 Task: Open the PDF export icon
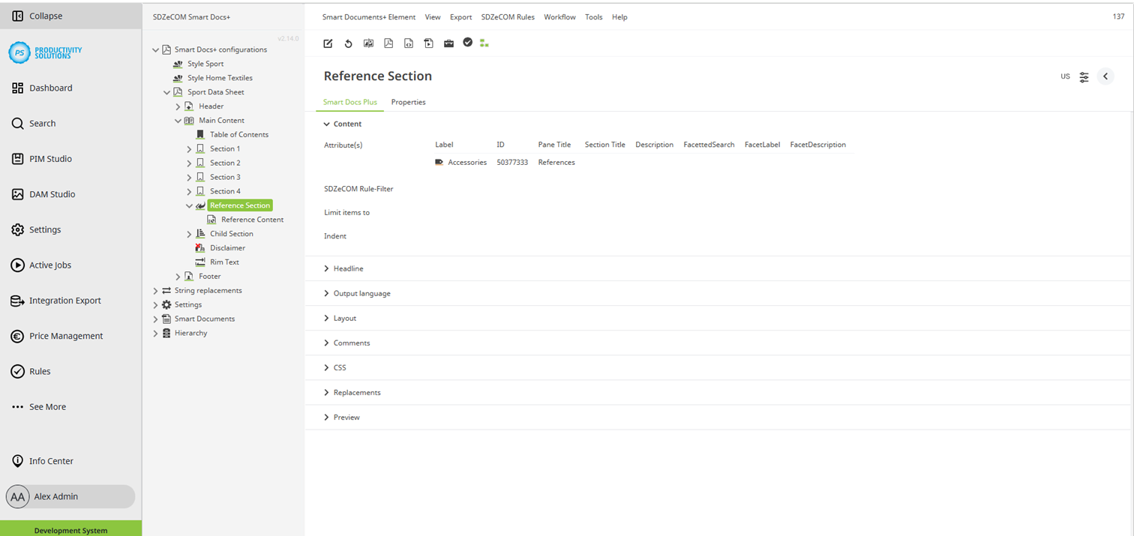[x=388, y=43]
